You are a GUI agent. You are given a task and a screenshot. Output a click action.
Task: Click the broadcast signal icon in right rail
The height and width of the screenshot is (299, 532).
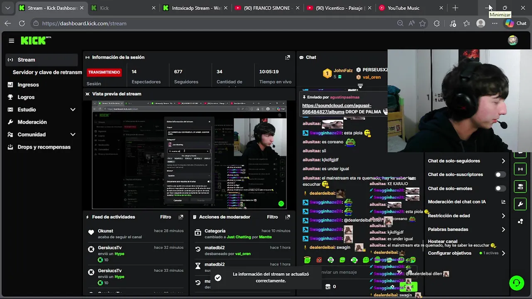click(520, 169)
